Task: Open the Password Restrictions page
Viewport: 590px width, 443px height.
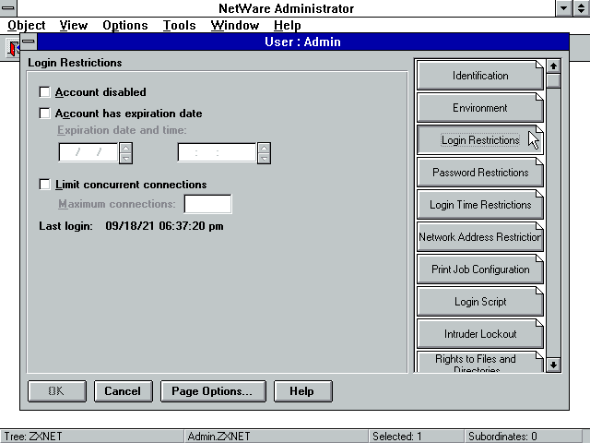Action: pos(480,173)
